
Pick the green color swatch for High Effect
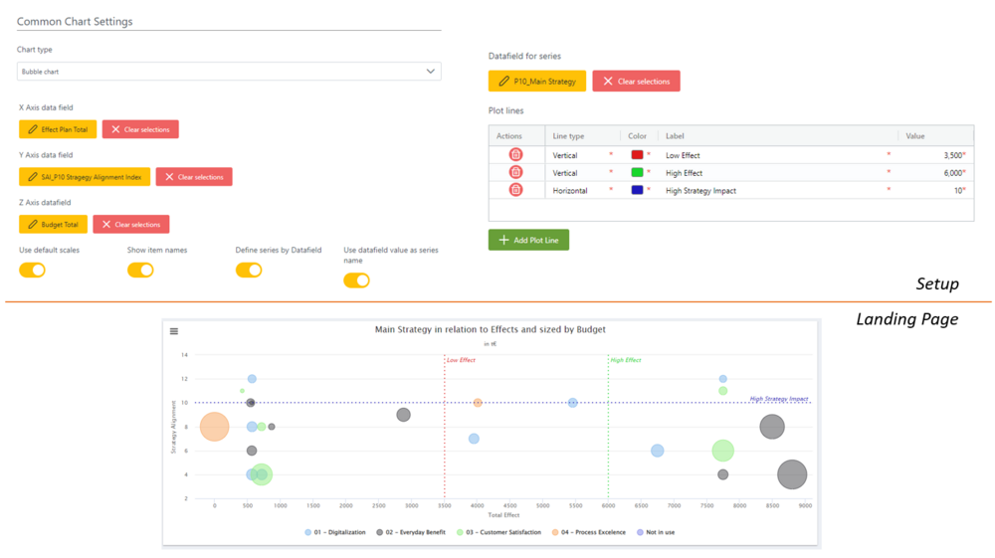[x=637, y=173]
